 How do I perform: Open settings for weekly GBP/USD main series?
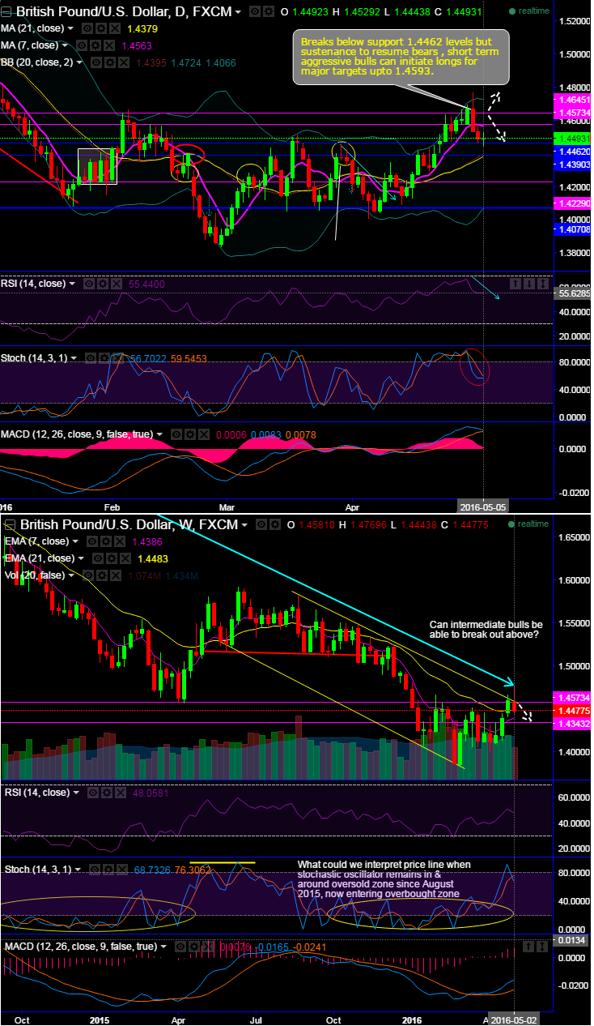(275, 524)
